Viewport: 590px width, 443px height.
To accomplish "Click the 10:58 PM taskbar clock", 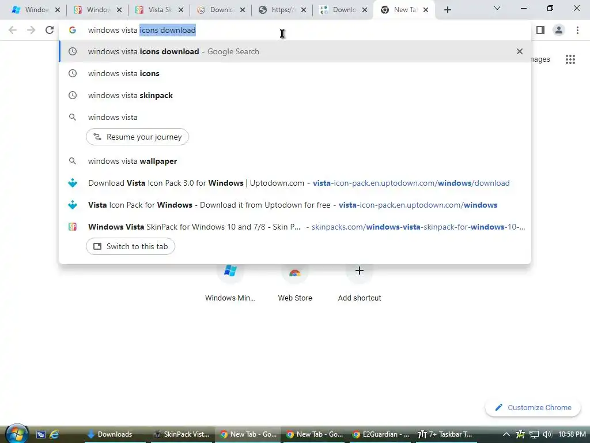I will pos(572,434).
